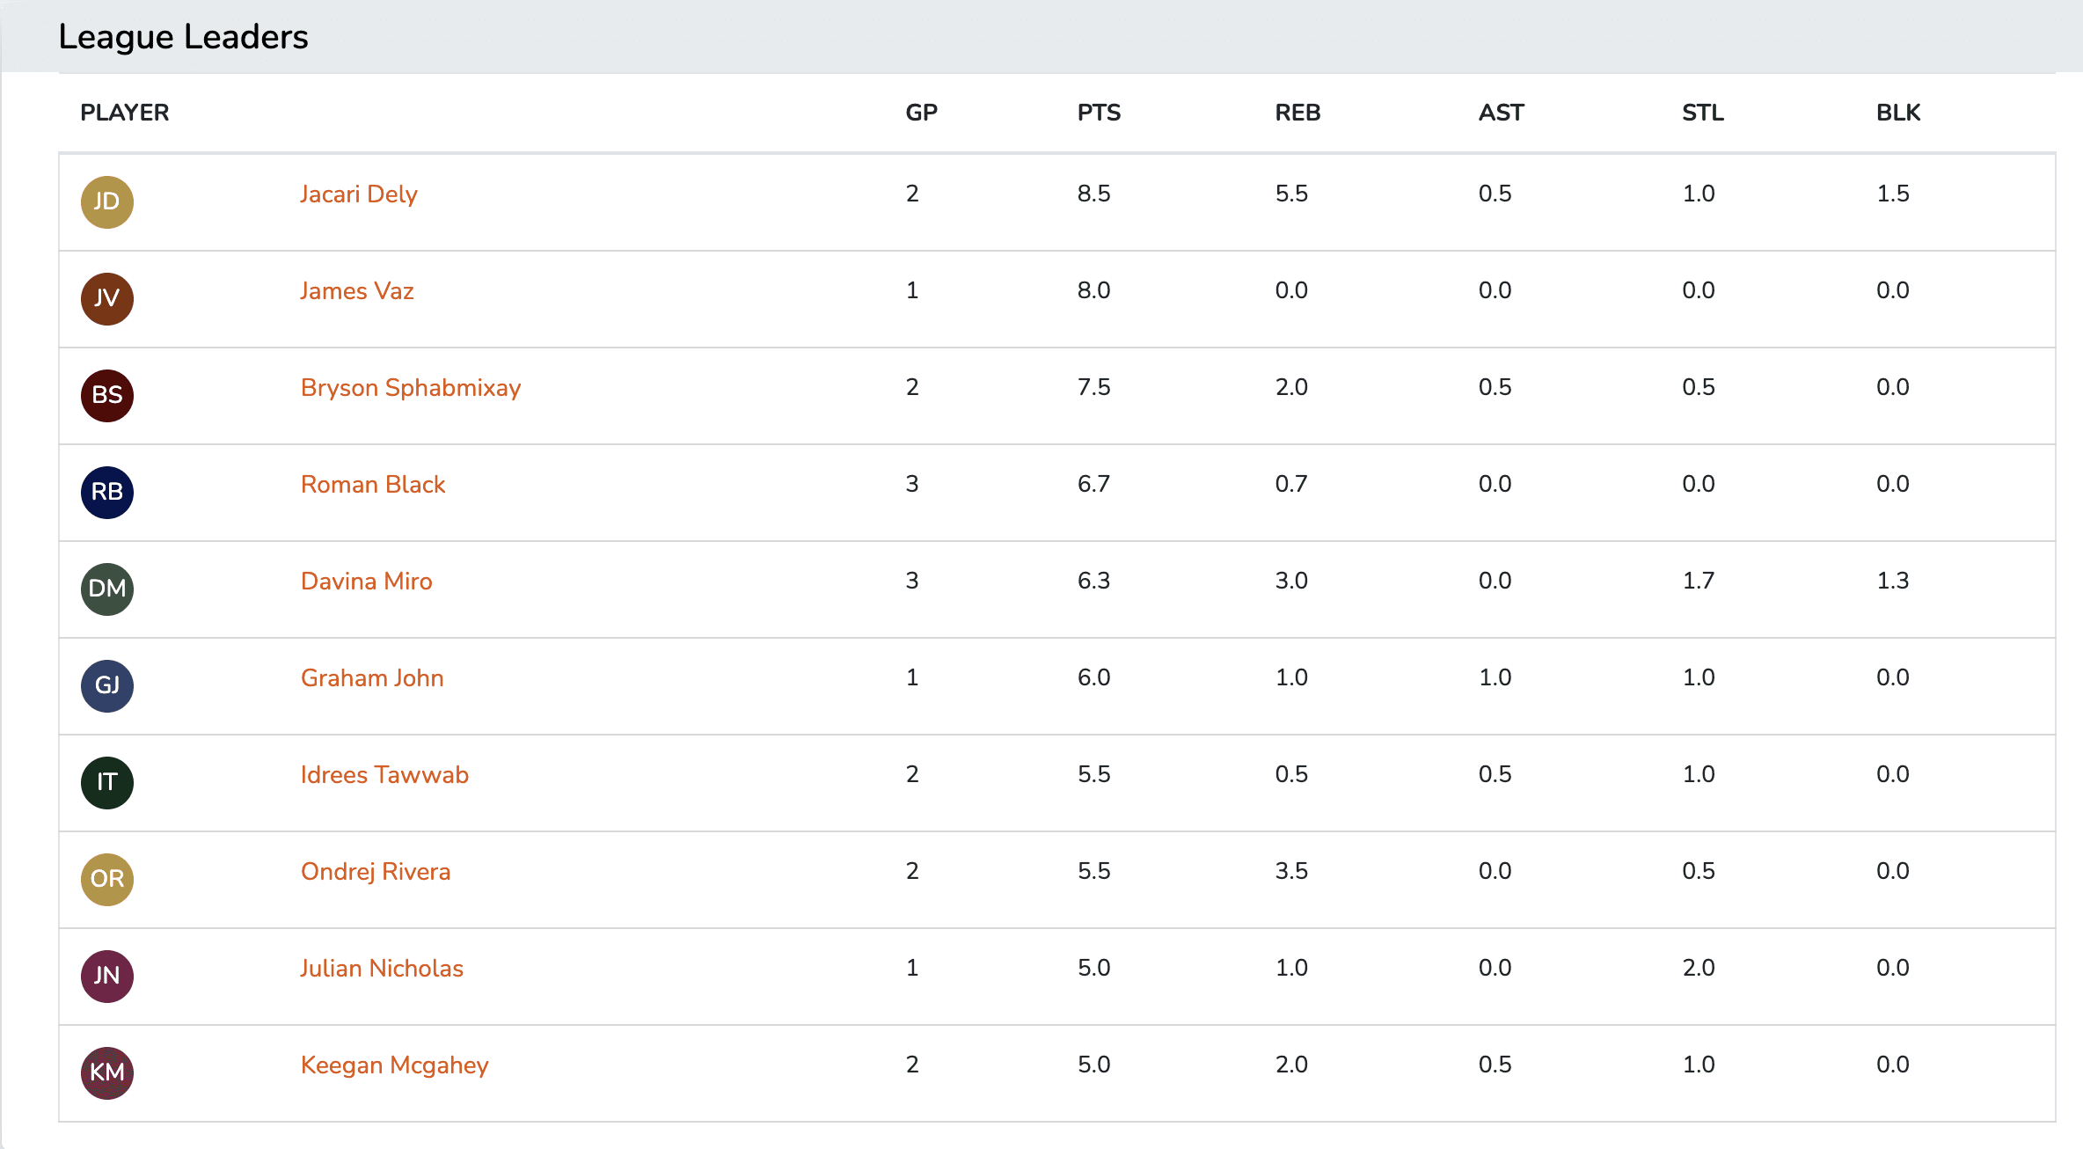The image size is (2083, 1149).
Task: Sort table by the PTS column header
Action: [x=1099, y=113]
